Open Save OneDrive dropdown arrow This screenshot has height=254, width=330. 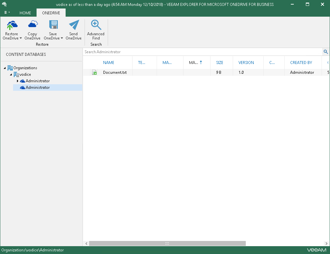[62, 38]
